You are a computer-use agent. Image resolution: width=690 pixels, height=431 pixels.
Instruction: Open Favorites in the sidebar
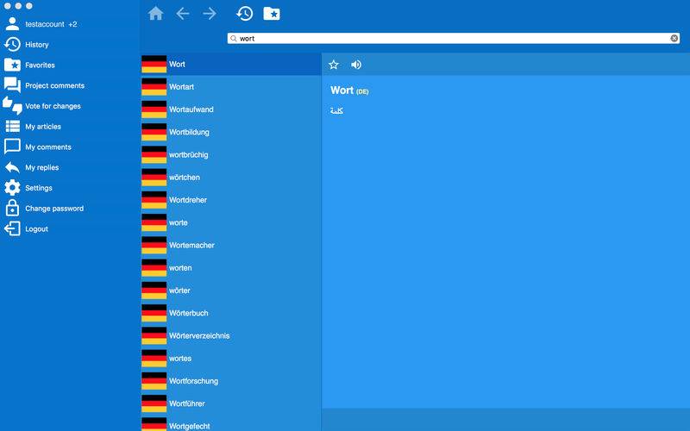[x=40, y=66]
